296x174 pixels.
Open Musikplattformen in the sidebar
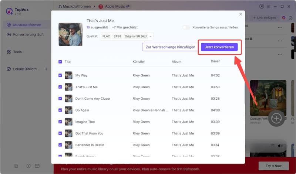point(27,25)
